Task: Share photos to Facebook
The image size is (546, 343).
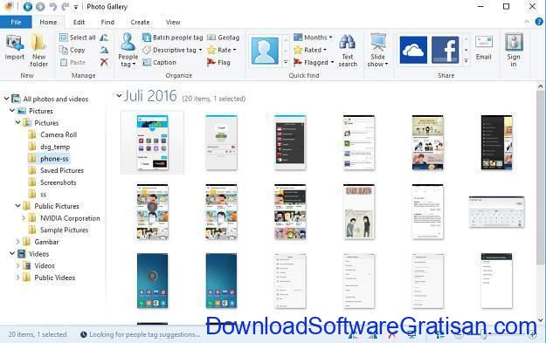Action: pos(445,50)
